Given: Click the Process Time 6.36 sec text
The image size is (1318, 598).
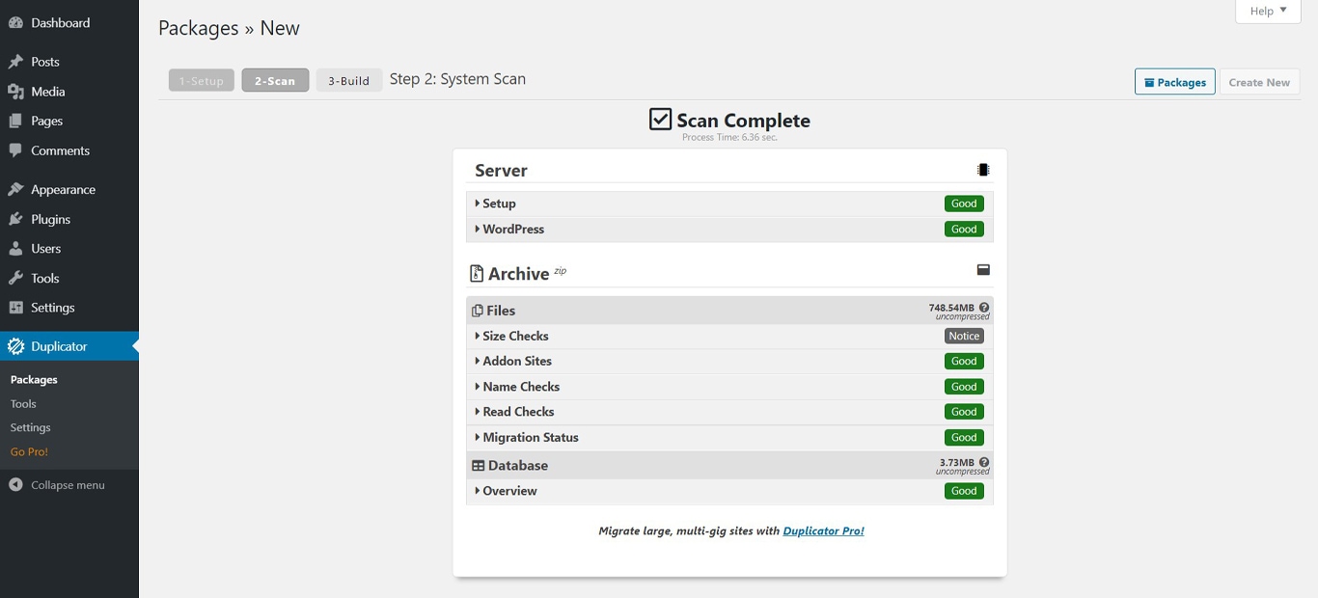Looking at the screenshot, I should pos(729,138).
